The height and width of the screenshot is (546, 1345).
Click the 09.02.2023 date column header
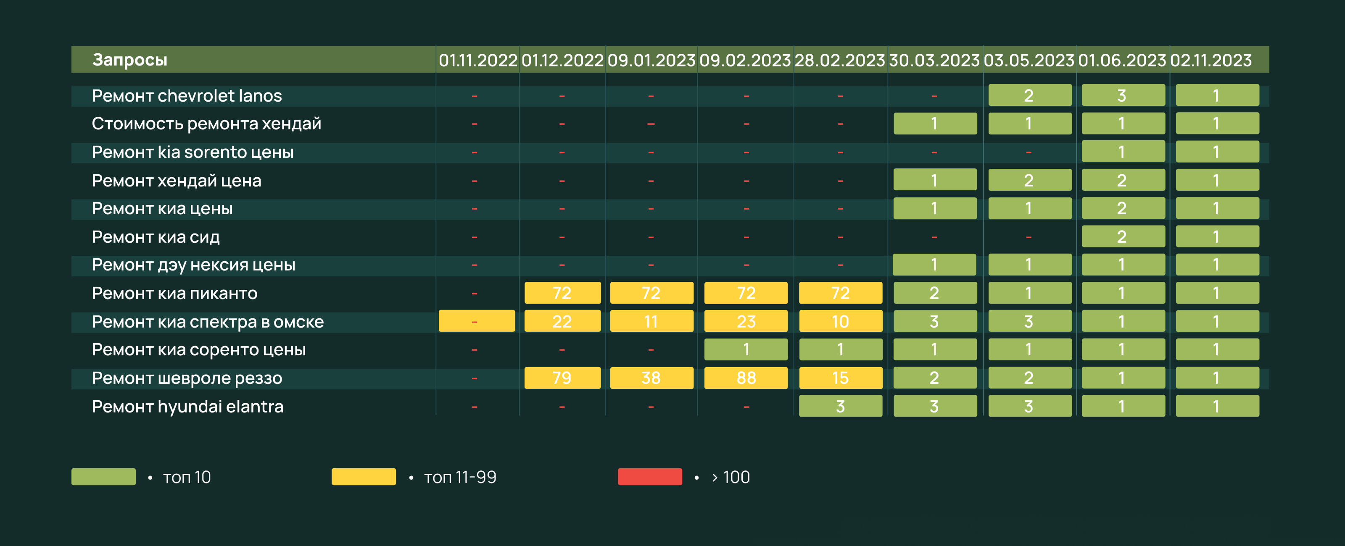click(745, 60)
